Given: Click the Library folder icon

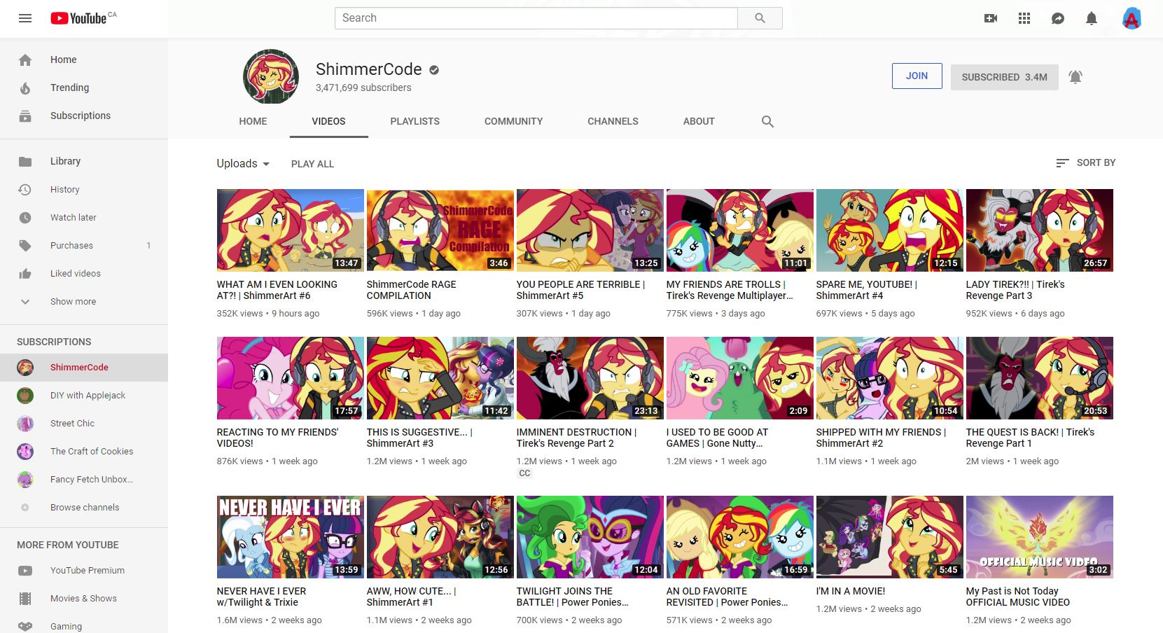Looking at the screenshot, I should (25, 162).
